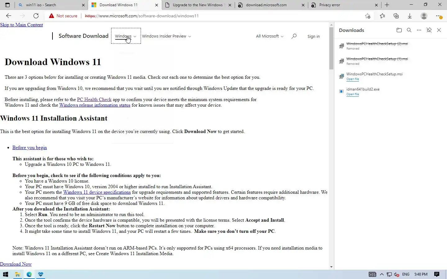The width and height of the screenshot is (447, 279).
Task: Click the address bar URL
Action: pos(142,16)
